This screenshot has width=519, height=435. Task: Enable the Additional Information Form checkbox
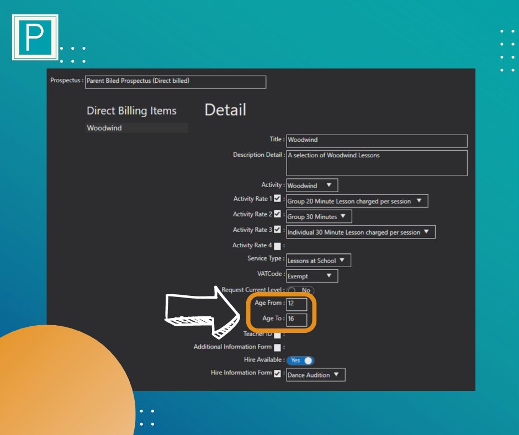pyautogui.click(x=277, y=347)
